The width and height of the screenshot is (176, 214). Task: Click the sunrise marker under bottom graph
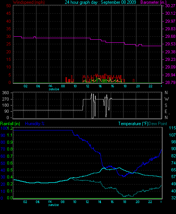click(x=53, y=205)
